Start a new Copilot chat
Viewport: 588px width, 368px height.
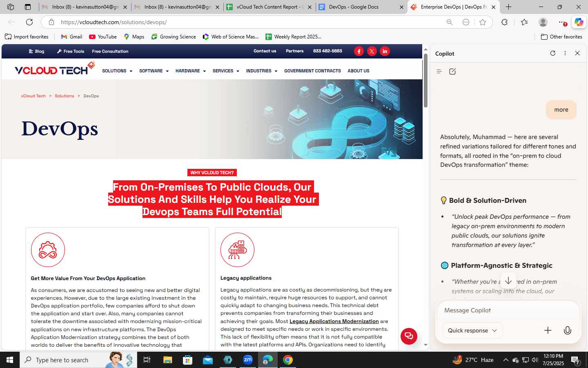(452, 72)
